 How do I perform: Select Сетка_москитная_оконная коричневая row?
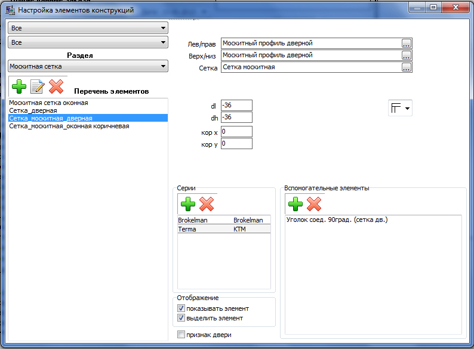click(x=88, y=126)
